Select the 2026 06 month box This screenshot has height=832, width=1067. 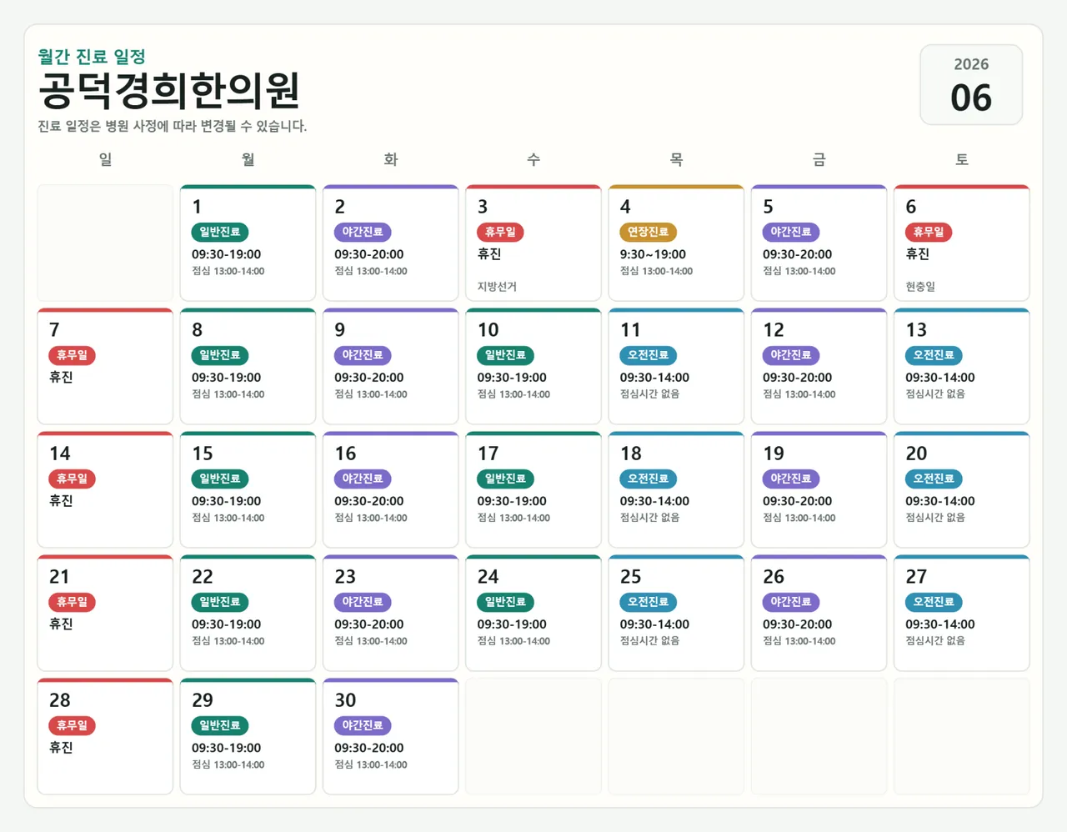click(971, 85)
